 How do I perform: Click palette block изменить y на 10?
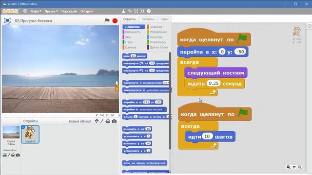137,144
